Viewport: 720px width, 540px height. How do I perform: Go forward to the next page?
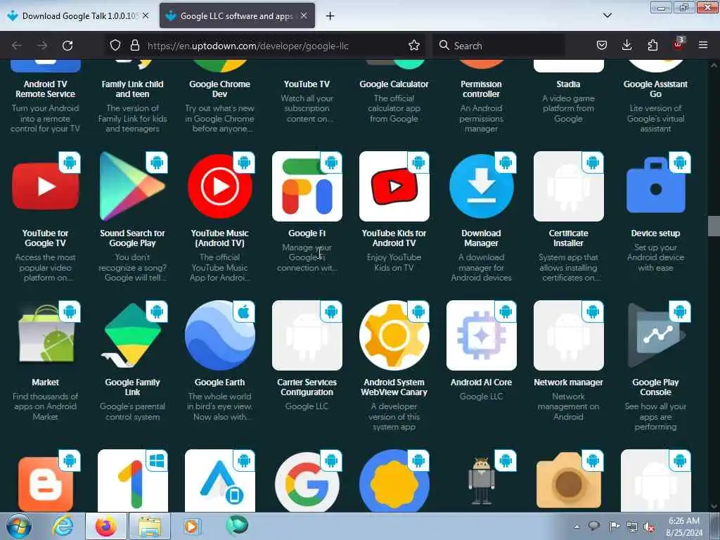click(42, 46)
